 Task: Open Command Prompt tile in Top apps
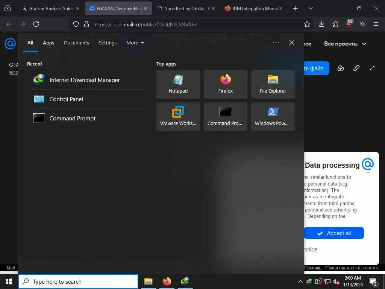click(226, 117)
